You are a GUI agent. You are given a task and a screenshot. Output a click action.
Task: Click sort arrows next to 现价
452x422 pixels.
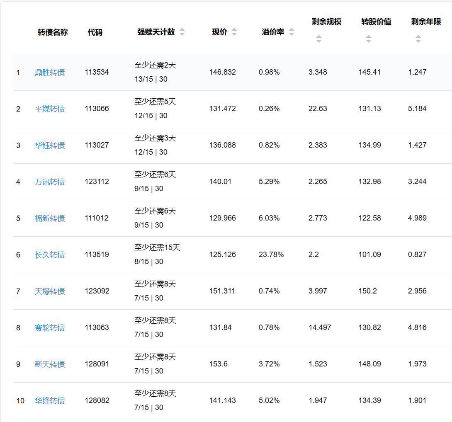(x=234, y=32)
